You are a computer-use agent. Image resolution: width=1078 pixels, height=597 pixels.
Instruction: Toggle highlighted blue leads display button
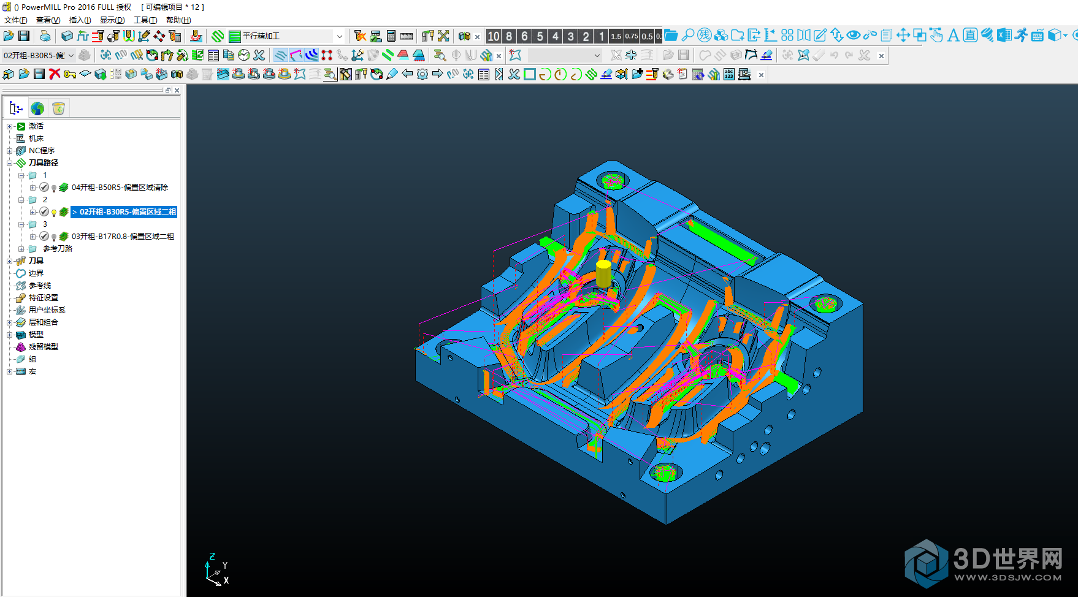click(x=312, y=55)
